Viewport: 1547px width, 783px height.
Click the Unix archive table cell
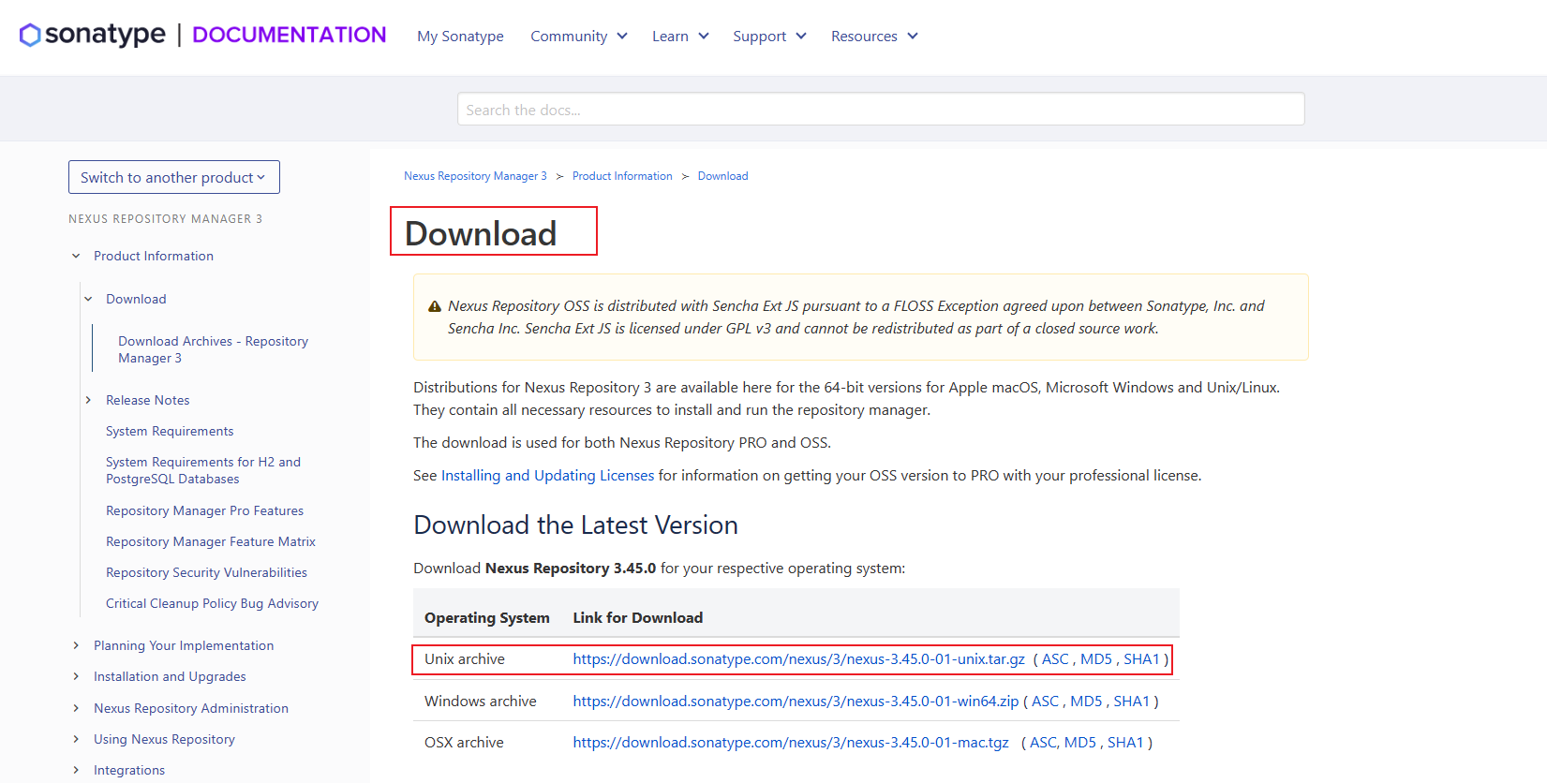click(465, 659)
